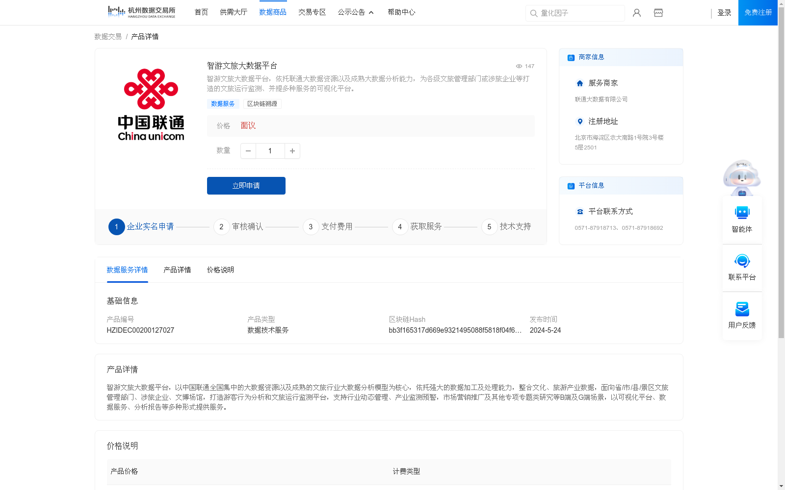This screenshot has width=785, height=490.
Task: Click the publish date 2024-5-24
Action: [545, 330]
